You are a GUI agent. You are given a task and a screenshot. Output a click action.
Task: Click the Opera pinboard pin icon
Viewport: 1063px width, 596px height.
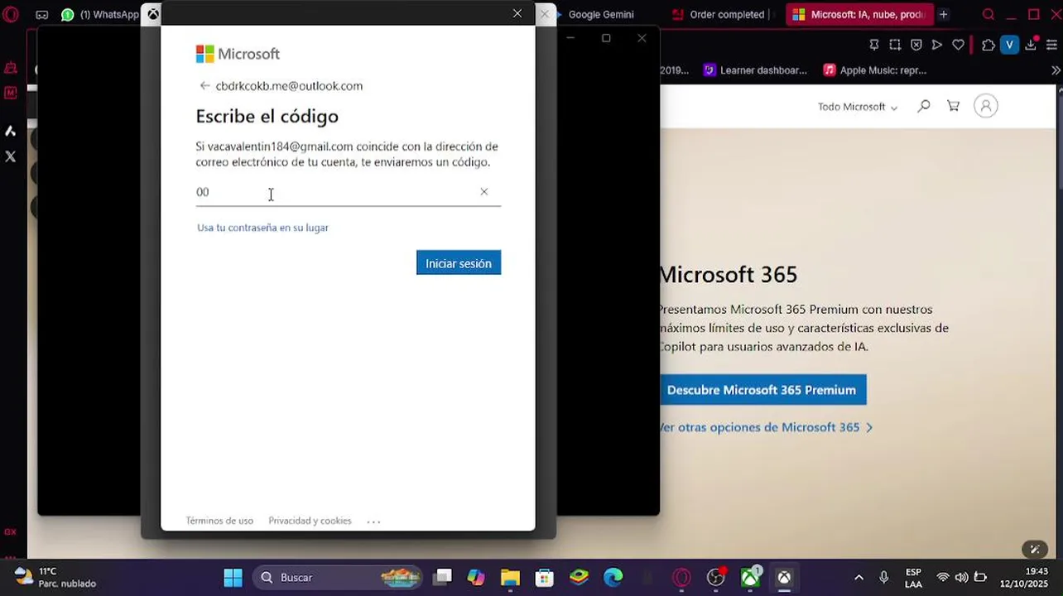874,45
